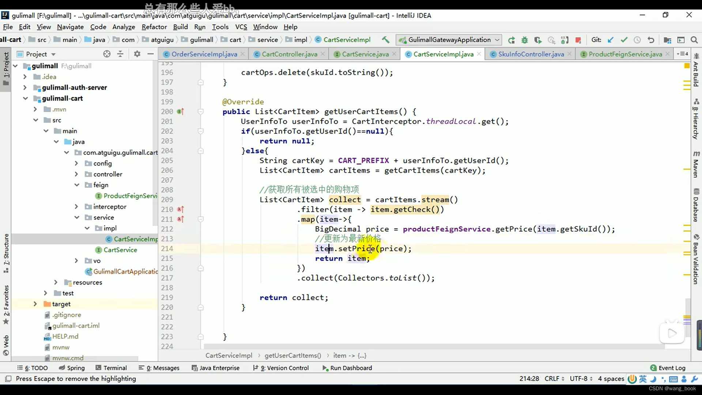Click the editor horizontal scrollbar
The width and height of the screenshot is (702, 395).
point(435,346)
